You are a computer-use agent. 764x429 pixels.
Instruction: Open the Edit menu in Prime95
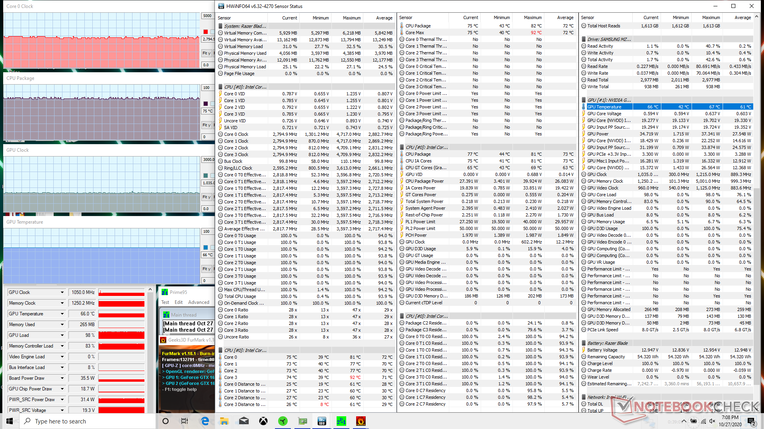179,302
